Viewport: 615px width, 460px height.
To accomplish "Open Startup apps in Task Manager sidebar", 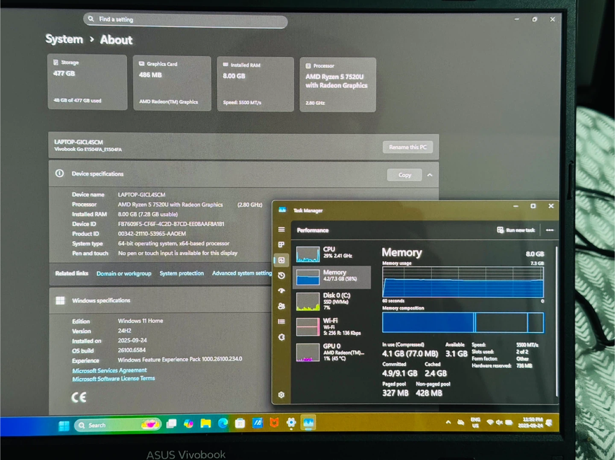I will pyautogui.click(x=281, y=291).
